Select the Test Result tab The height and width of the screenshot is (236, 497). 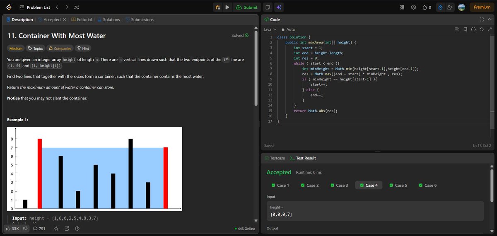point(303,158)
